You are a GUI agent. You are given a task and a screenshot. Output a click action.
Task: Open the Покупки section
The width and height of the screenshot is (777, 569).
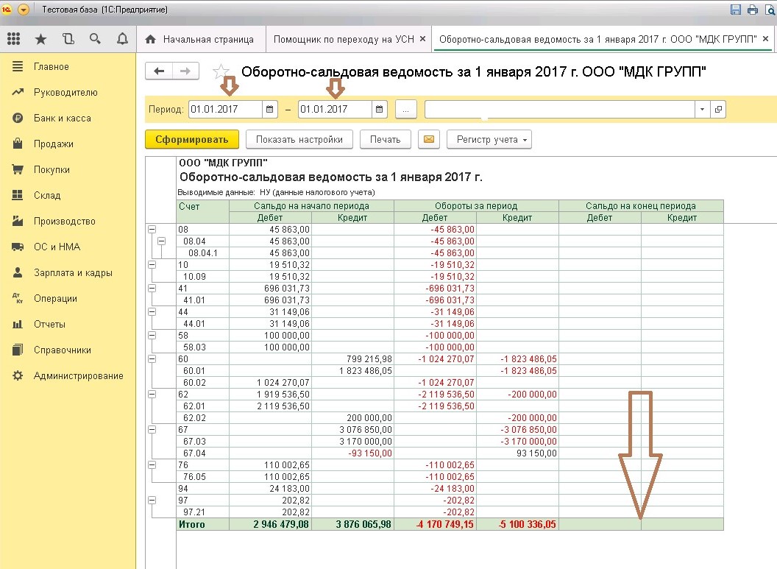point(52,169)
